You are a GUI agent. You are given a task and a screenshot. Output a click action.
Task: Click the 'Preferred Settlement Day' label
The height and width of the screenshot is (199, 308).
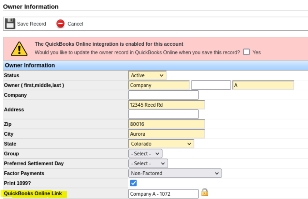34,164
